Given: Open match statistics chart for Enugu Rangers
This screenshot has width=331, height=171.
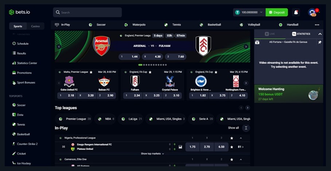Looking at the screenshot, I should (180, 147).
